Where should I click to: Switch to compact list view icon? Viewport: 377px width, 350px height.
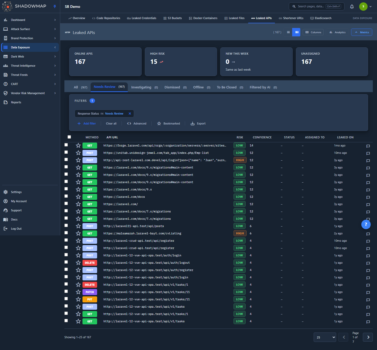tap(288, 32)
